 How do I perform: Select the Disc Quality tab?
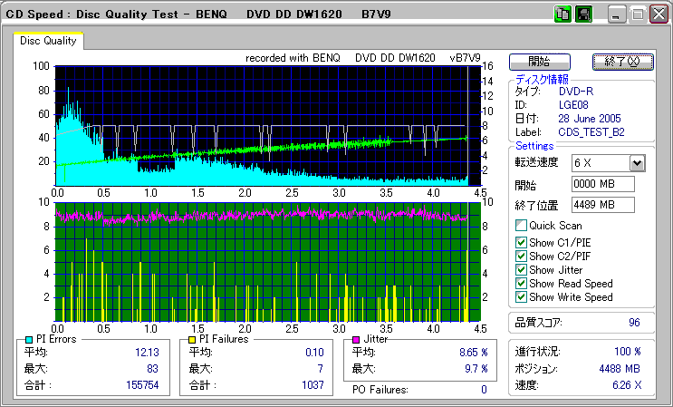tap(48, 41)
